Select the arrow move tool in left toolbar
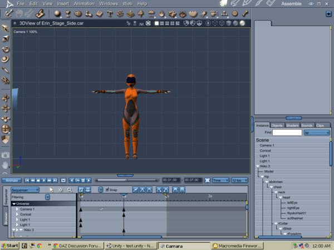The height and width of the screenshot is (250, 334). (x=6, y=28)
